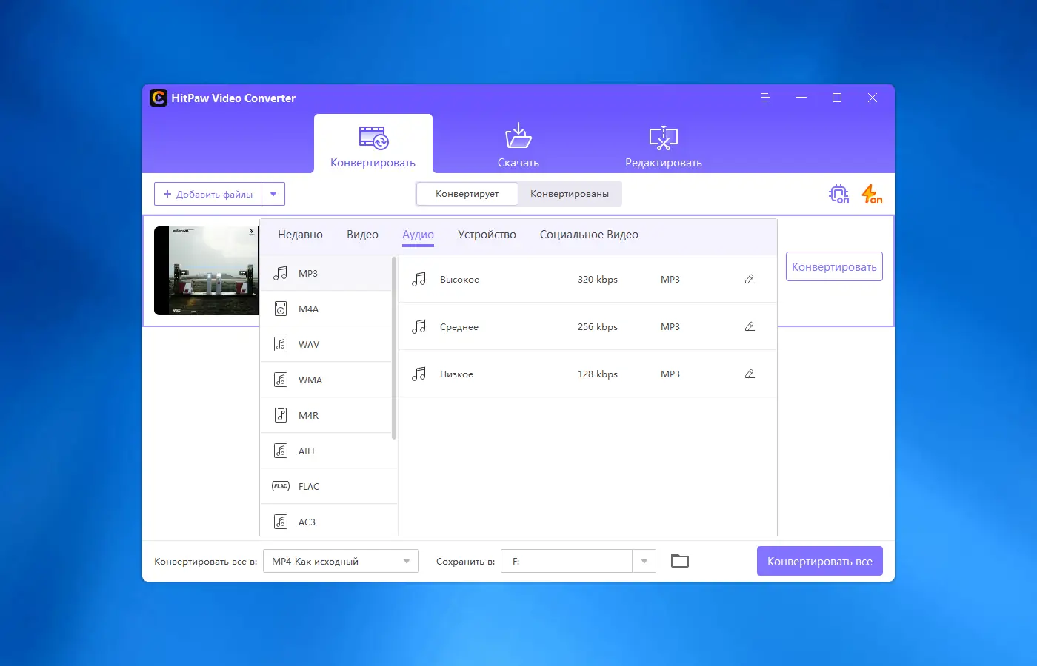
Task: Click the AIFF format icon
Action: [281, 451]
